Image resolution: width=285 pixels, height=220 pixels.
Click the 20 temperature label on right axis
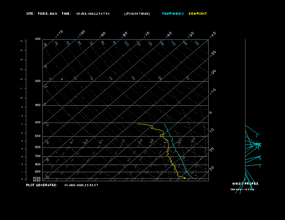point(212,150)
